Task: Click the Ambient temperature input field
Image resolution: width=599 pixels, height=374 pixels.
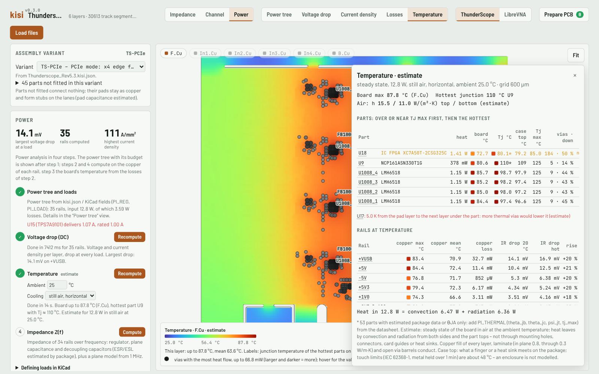Action: (x=57, y=285)
